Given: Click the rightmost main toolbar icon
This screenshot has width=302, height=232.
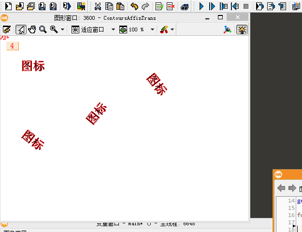Looking at the screenshot, I should pyautogui.click(x=296, y=6).
